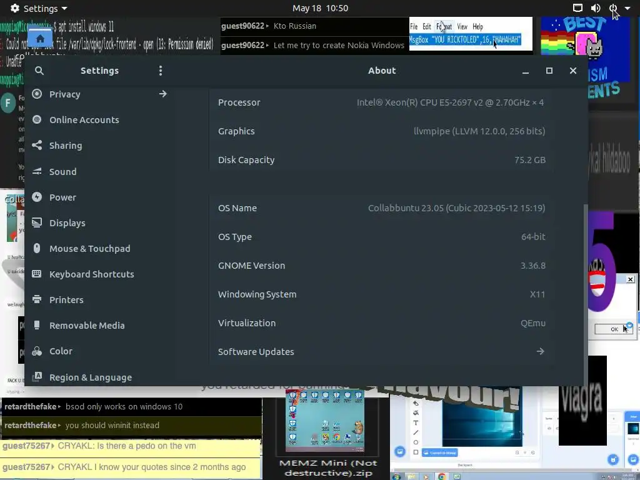Click the Displays icon
The image size is (640, 480).
37,223
